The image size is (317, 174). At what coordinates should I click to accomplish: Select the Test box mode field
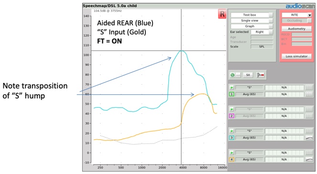(x=250, y=15)
